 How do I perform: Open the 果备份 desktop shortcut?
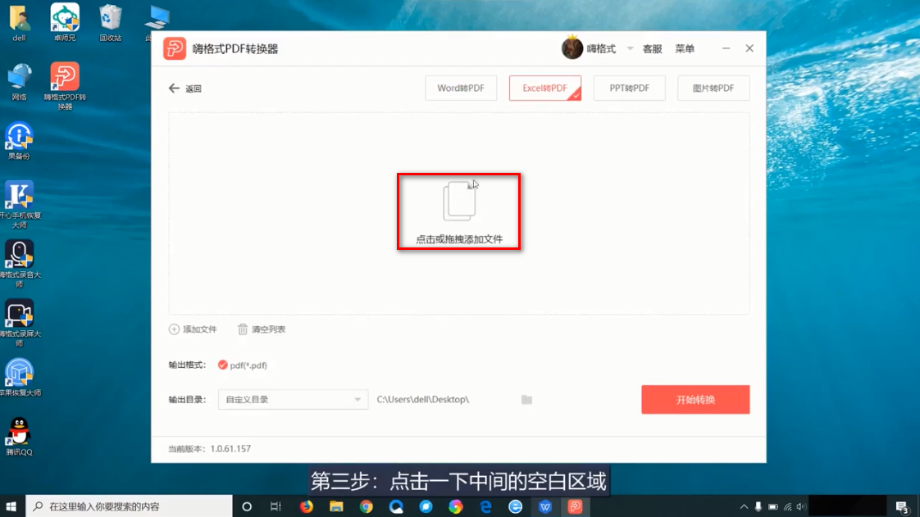click(19, 136)
